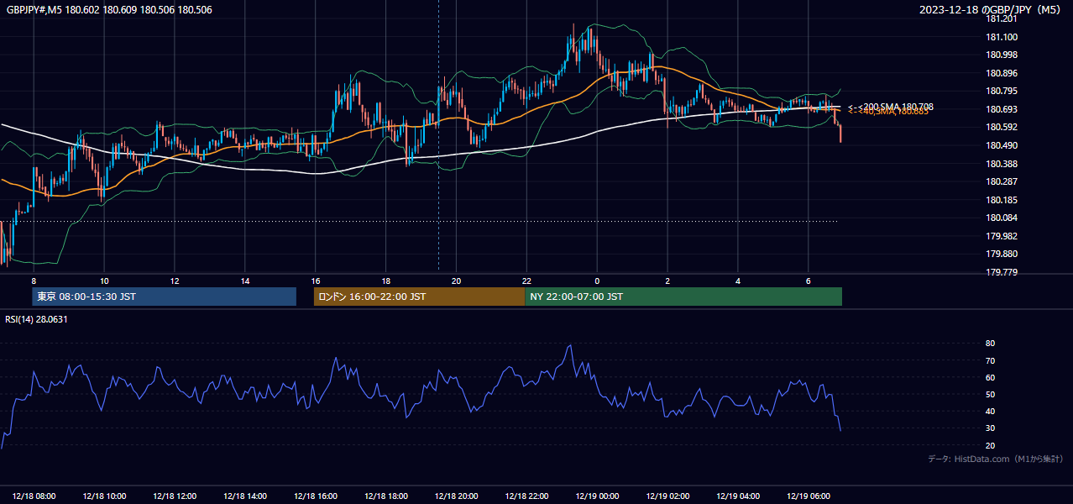
Task: Click price axis label 181.201
Action: [x=1002, y=18]
